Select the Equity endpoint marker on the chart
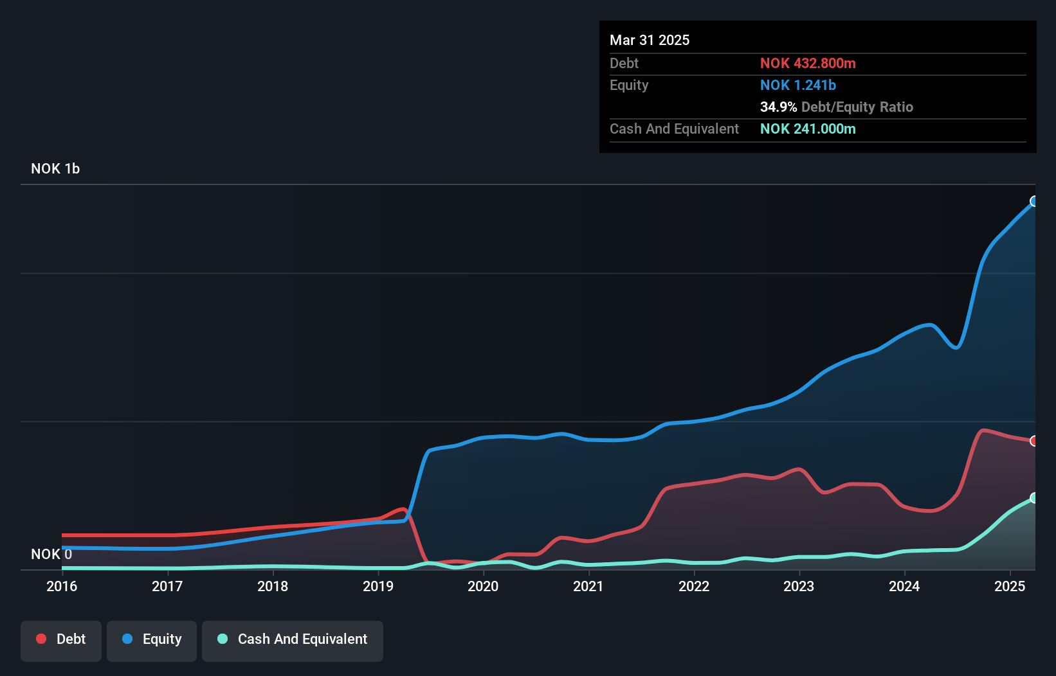1056x676 pixels. [x=1034, y=202]
